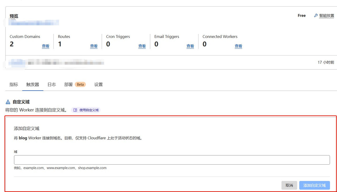Image resolution: width=337 pixels, height=192 pixels.
Task: Click the 自定义域 network hierarchy icon
Action: point(8,102)
